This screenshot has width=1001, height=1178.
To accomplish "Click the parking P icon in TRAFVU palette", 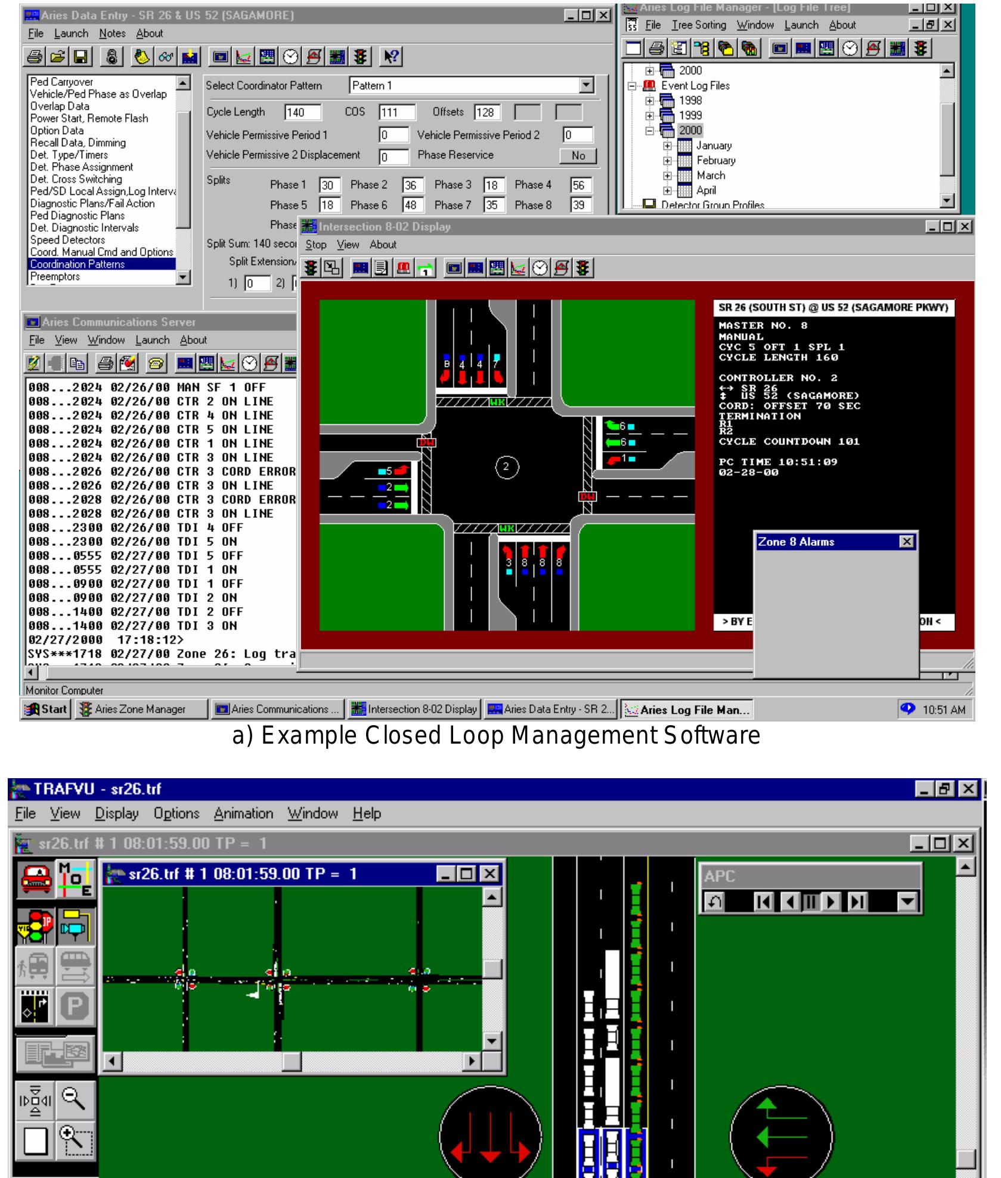I will [x=76, y=1006].
